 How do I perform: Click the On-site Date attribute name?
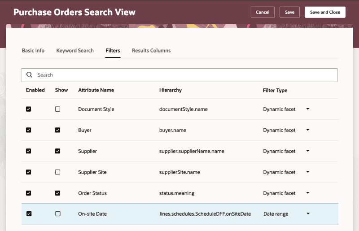coord(92,214)
